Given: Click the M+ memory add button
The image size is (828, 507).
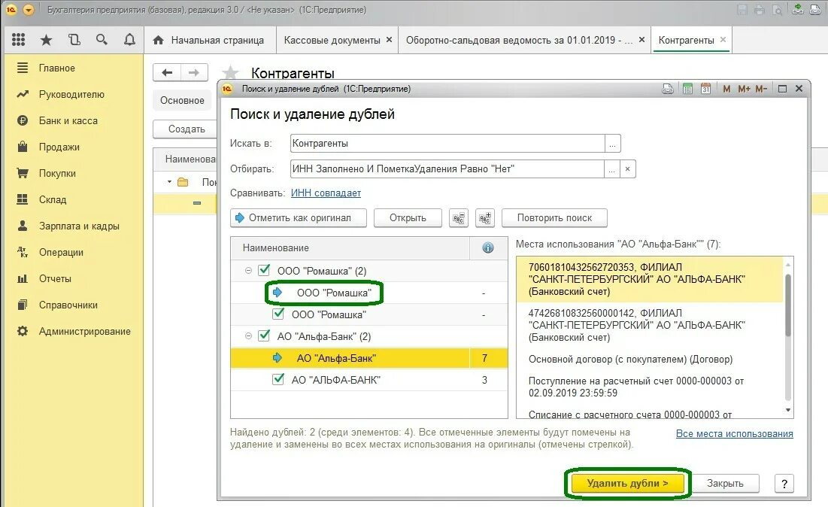Looking at the screenshot, I should (x=744, y=89).
